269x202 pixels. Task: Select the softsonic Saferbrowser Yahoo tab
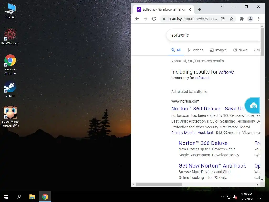[164, 9]
